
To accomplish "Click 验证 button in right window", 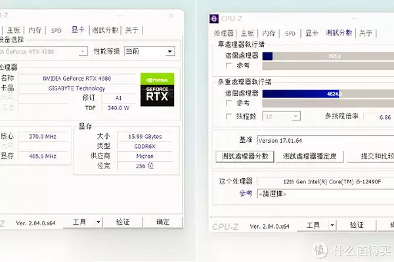I will (x=357, y=225).
